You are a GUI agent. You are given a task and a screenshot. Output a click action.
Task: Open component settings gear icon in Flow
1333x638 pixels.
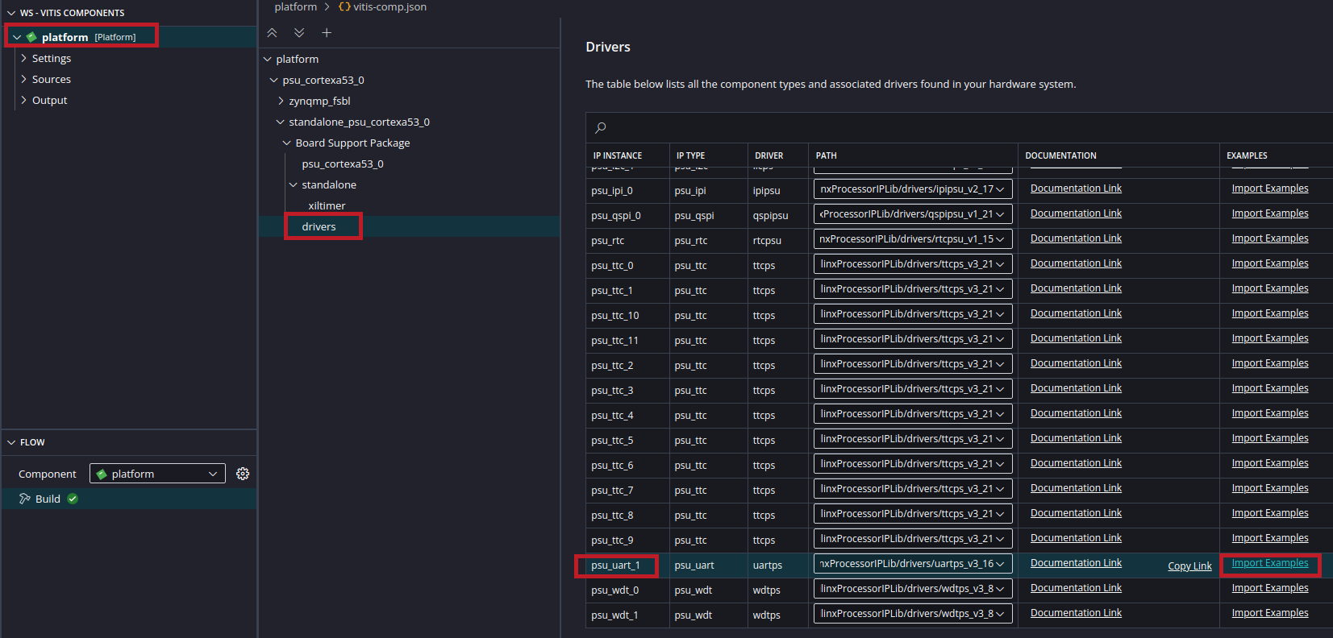[x=243, y=474]
